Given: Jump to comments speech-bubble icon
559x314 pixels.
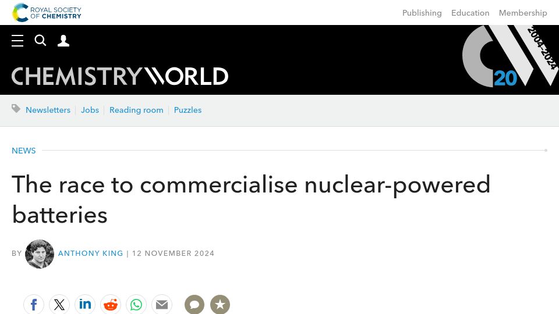Looking at the screenshot, I should (x=194, y=304).
